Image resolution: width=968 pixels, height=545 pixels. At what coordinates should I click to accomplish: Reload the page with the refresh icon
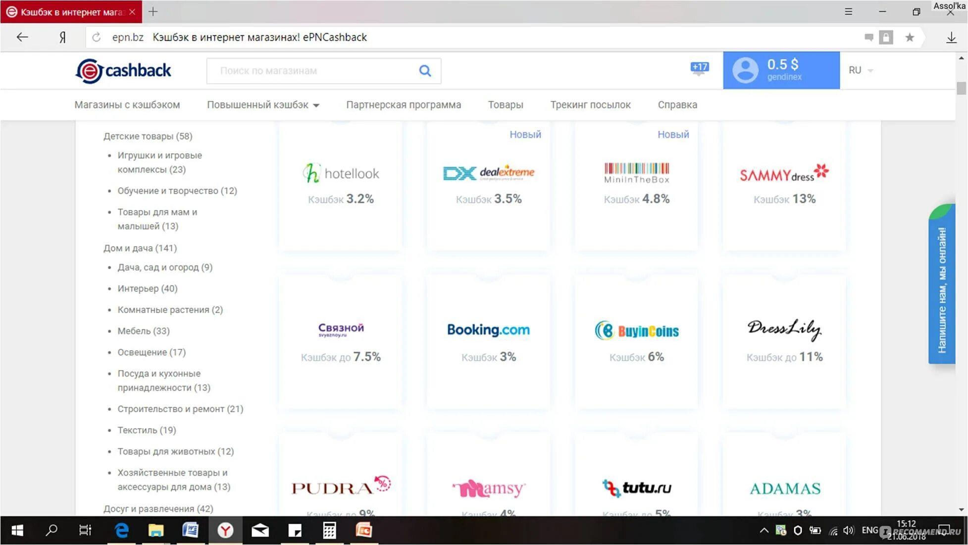click(97, 38)
